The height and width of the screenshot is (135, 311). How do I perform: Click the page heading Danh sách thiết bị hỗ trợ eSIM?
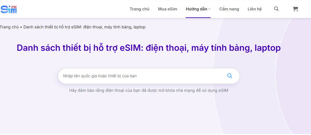point(149,48)
